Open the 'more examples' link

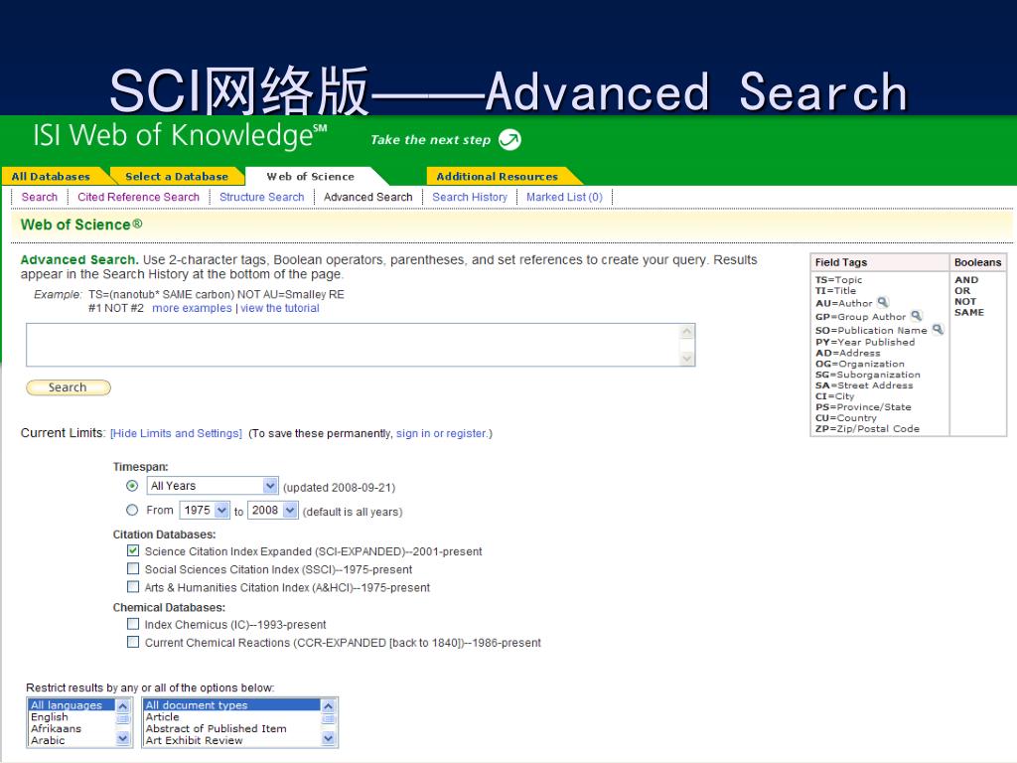click(192, 308)
